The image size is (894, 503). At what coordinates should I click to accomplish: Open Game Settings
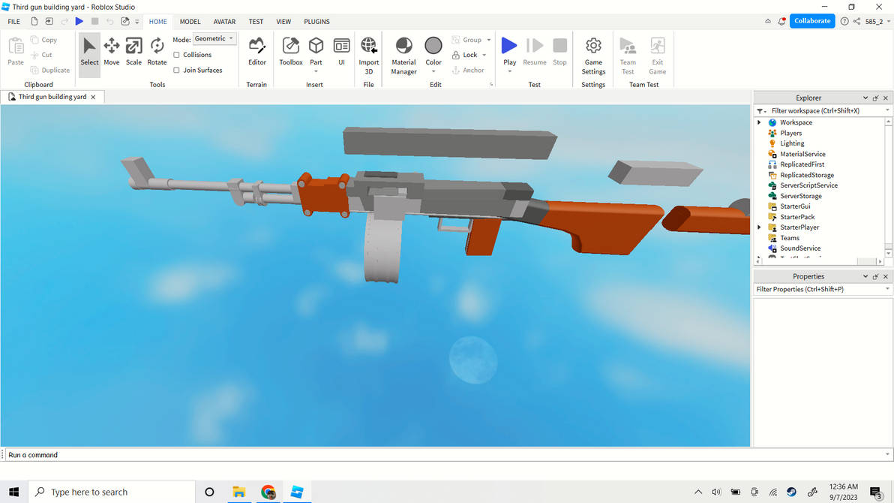pos(593,56)
